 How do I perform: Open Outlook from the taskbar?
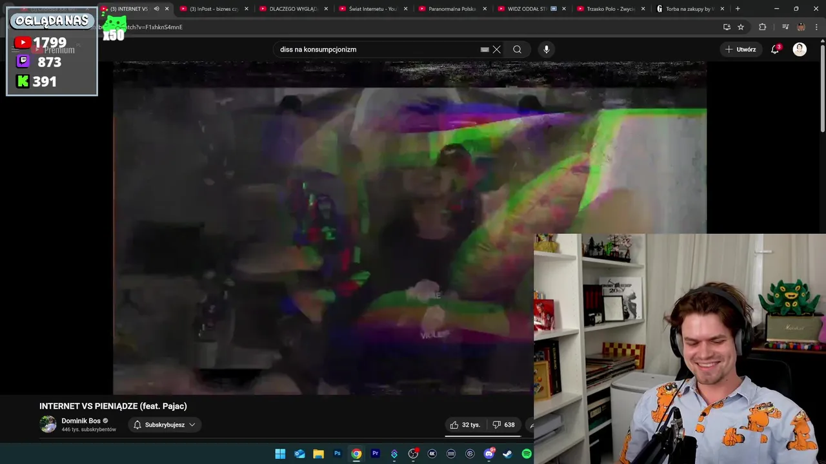(299, 454)
